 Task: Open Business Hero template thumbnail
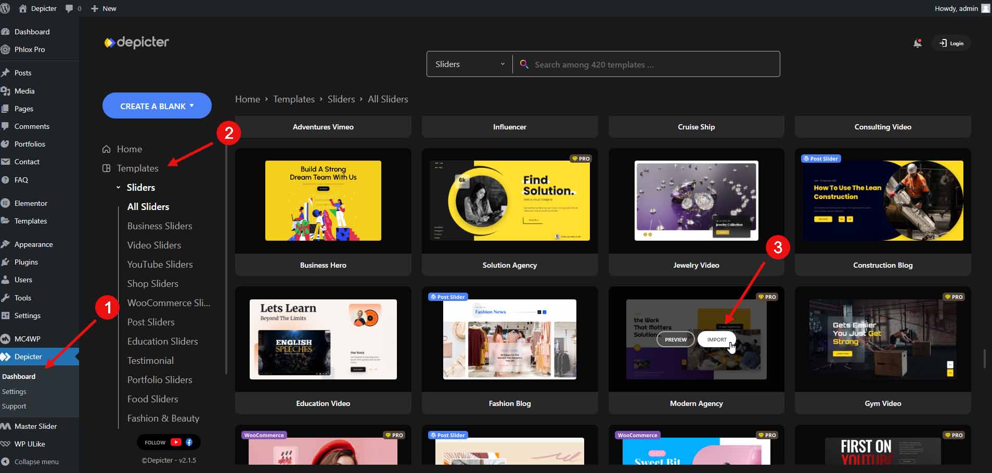(323, 201)
